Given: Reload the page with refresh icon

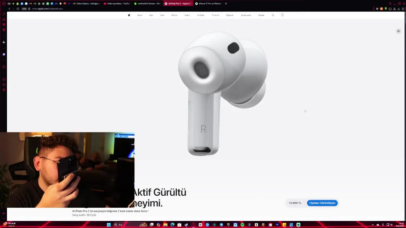Looking at the screenshot, I should coord(18,9).
